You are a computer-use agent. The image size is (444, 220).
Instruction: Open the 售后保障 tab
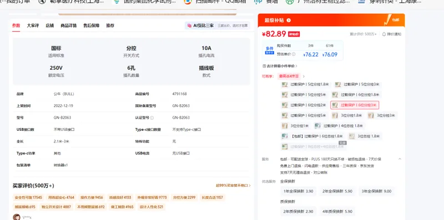click(91, 25)
